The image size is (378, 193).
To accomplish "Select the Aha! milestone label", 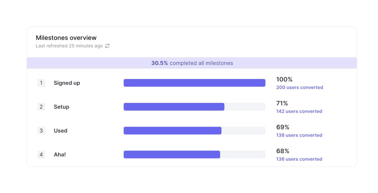I will tap(60, 155).
